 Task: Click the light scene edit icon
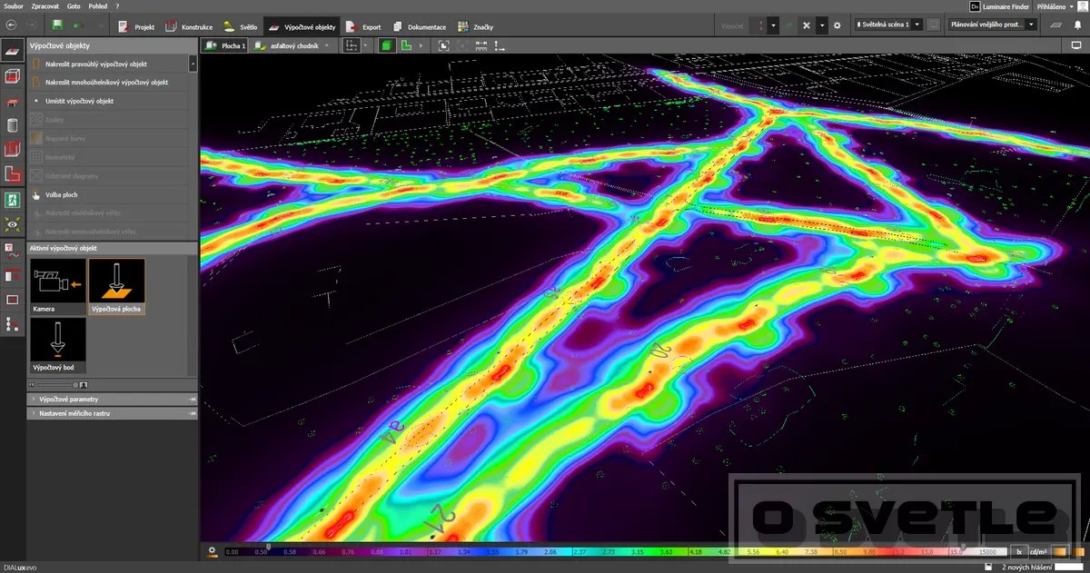(x=935, y=25)
